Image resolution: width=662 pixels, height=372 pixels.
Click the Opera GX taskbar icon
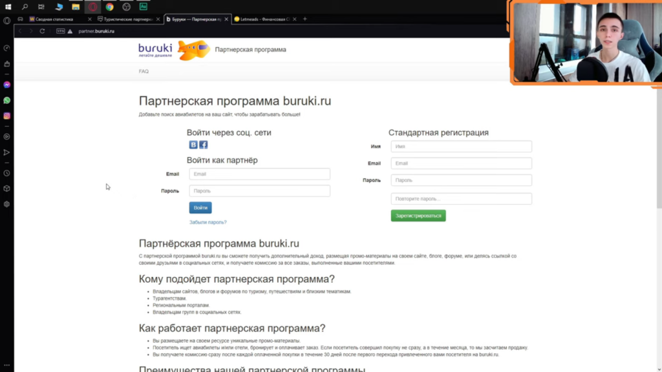[x=92, y=6]
